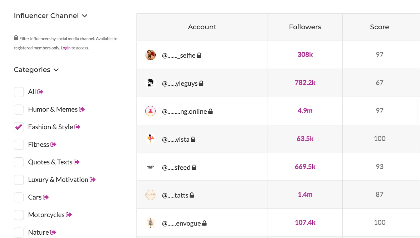Image resolution: width=420 pixels, height=238 pixels.
Task: Open the Nature category arrow icon
Action: [x=54, y=232]
